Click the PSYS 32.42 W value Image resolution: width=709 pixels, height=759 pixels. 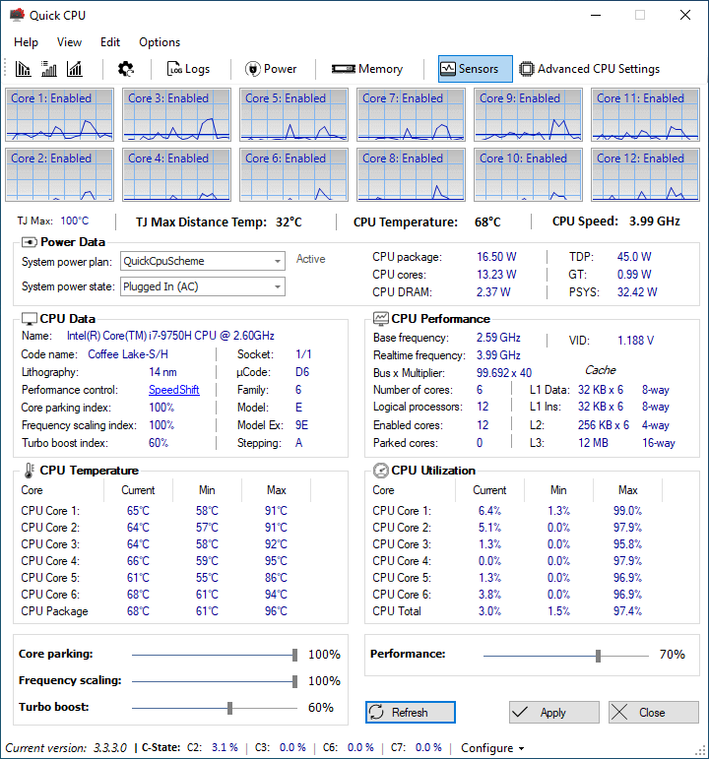(x=637, y=292)
